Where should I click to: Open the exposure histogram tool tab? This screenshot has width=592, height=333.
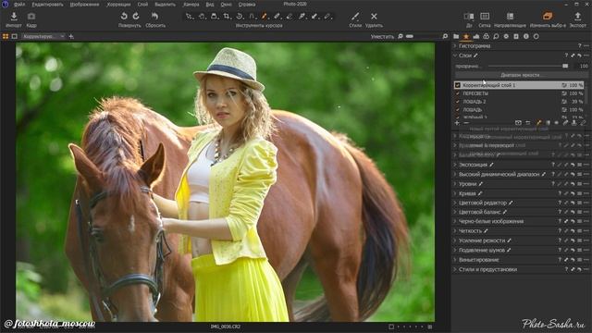(x=476, y=37)
